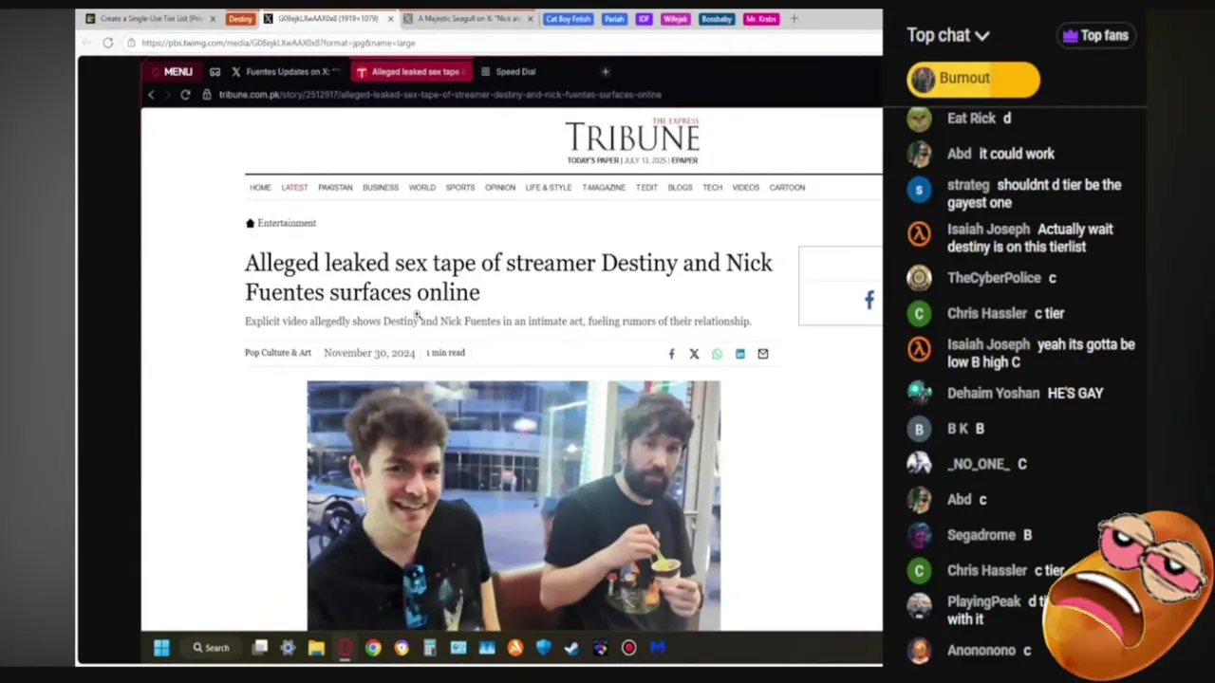Viewport: 1215px width, 683px height.
Task: Open SPORTS section in Tribune menu
Action: (460, 188)
